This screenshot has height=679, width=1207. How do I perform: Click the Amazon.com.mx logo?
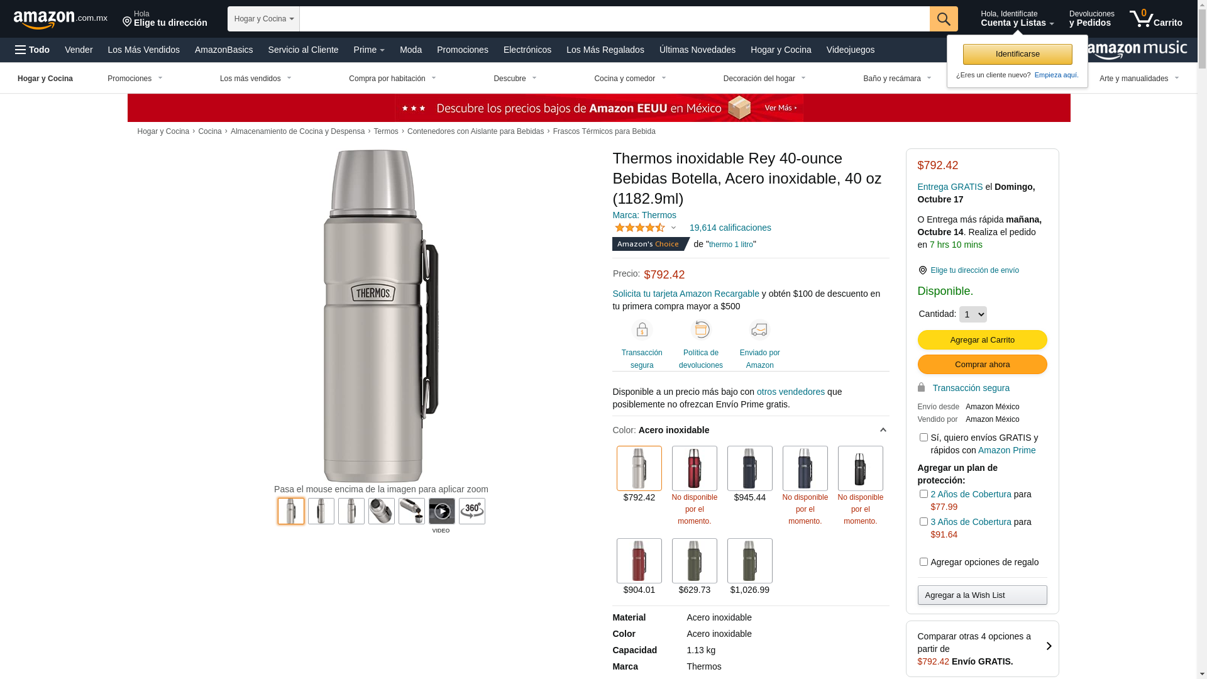tap(60, 19)
